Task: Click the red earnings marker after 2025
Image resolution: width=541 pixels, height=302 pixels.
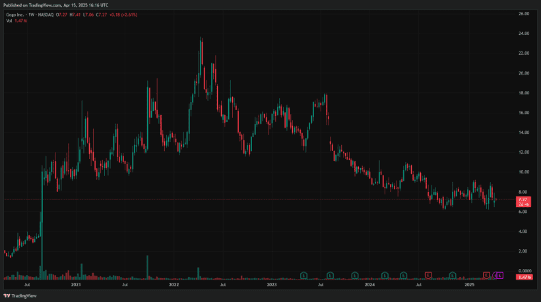Action: (486, 274)
